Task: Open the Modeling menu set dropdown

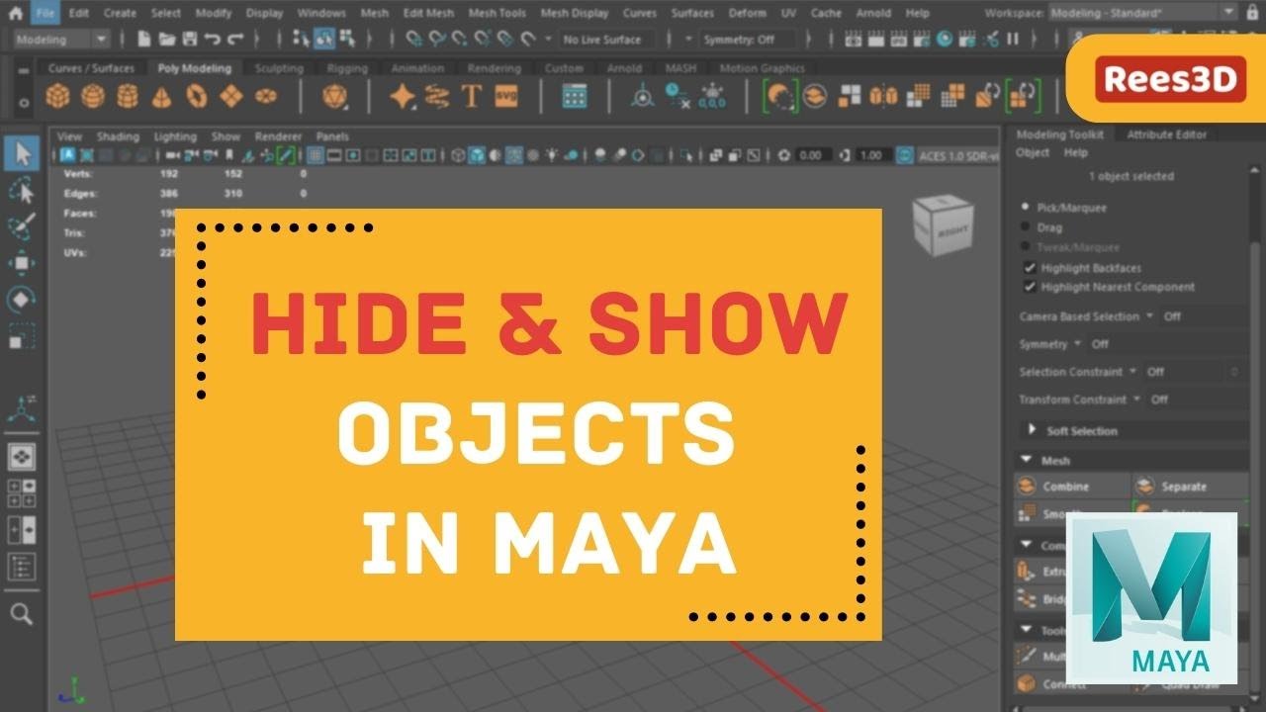Action: click(60, 40)
